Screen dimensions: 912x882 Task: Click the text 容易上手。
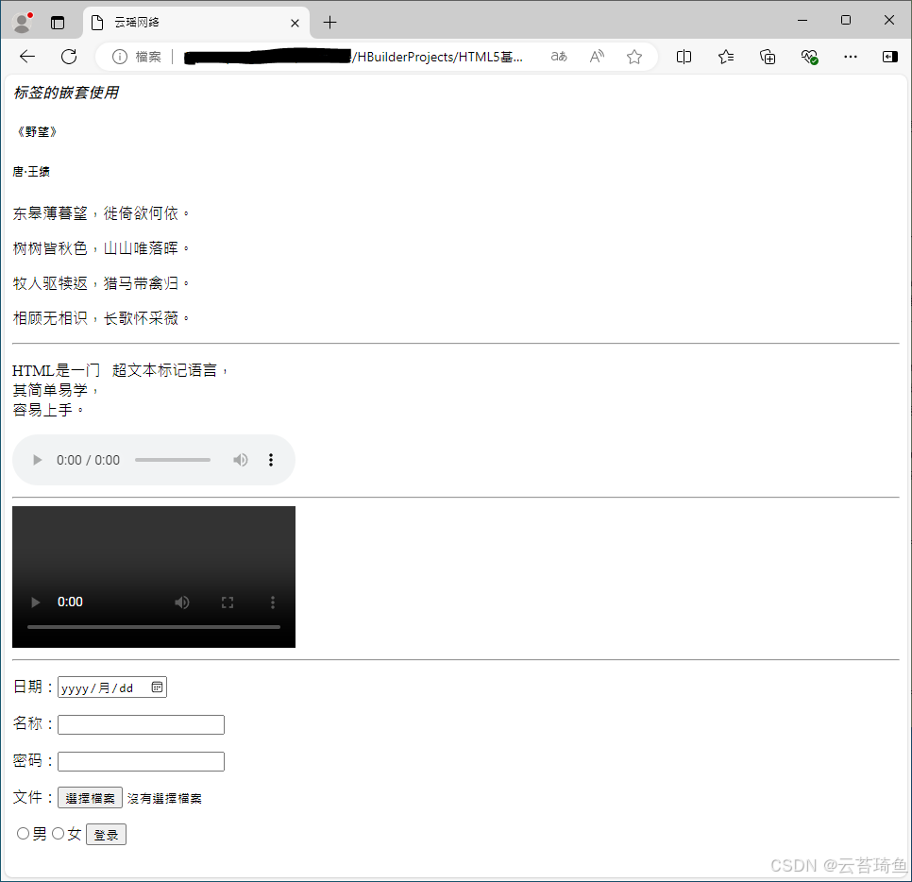tap(49, 410)
